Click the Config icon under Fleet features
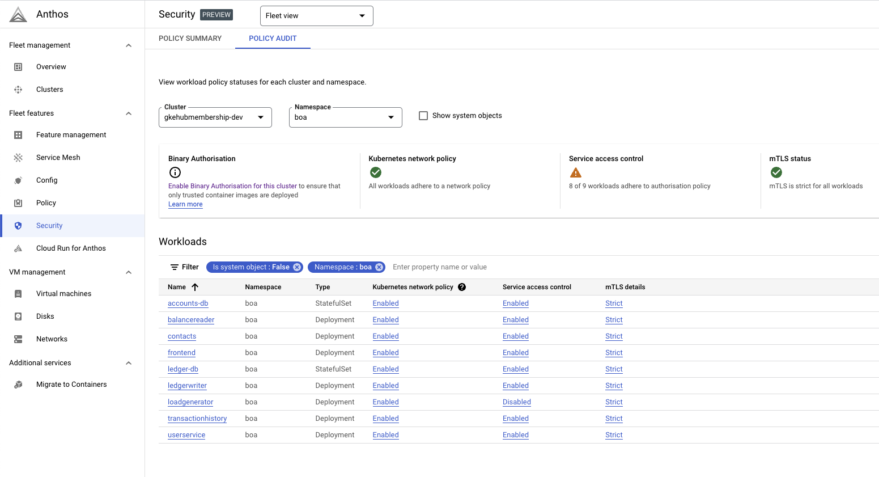Screen dimensions: 879x477 click(x=19, y=180)
